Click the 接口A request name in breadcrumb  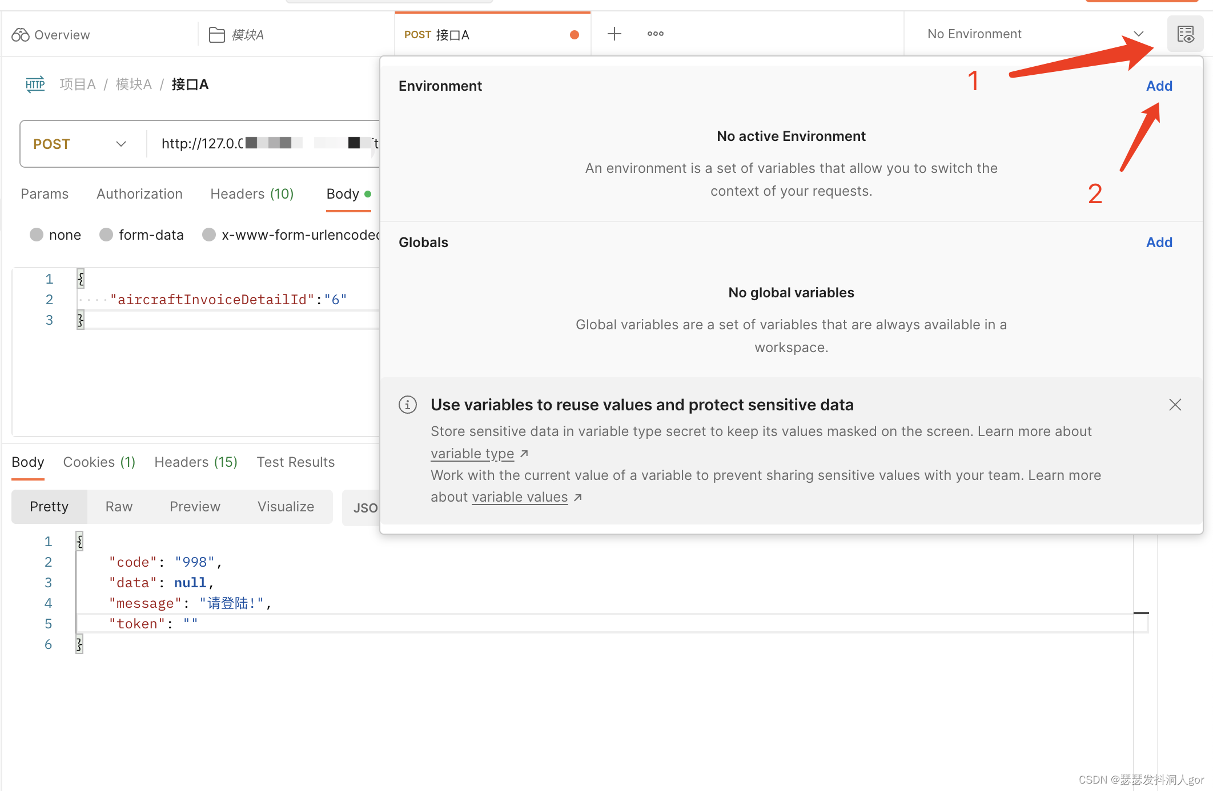click(190, 84)
